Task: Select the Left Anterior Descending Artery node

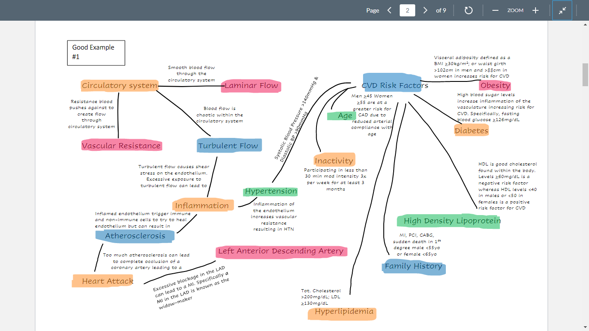Action: 281,250
